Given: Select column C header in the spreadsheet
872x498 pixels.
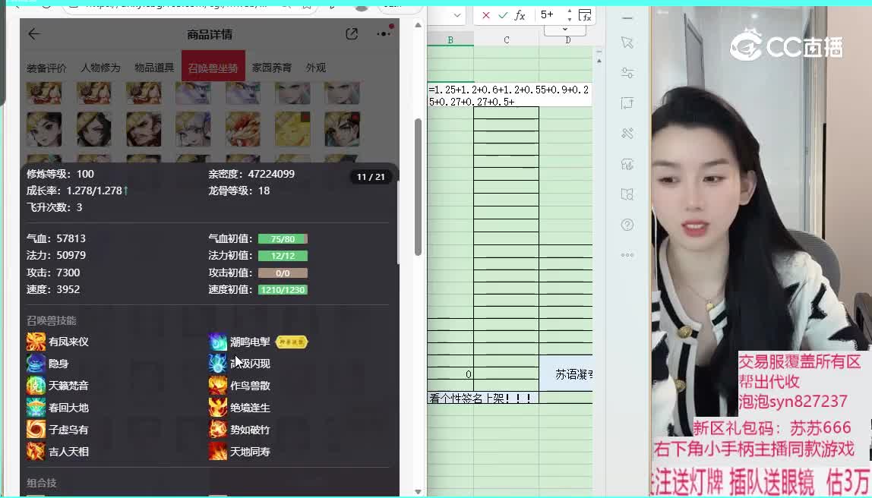Looking at the screenshot, I should (506, 40).
